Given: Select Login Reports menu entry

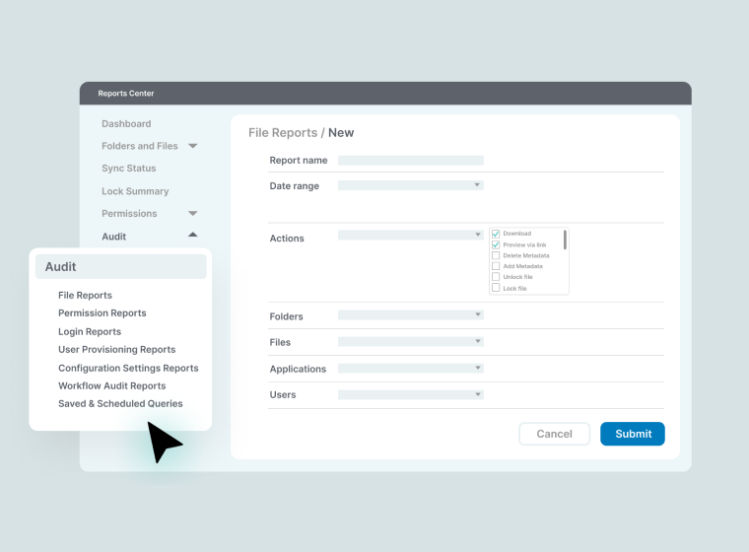Looking at the screenshot, I should tap(90, 331).
